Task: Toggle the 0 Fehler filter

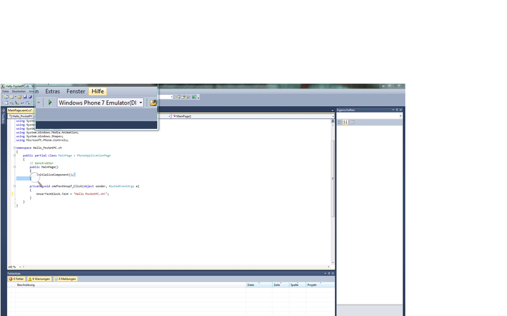Action: [x=17, y=279]
